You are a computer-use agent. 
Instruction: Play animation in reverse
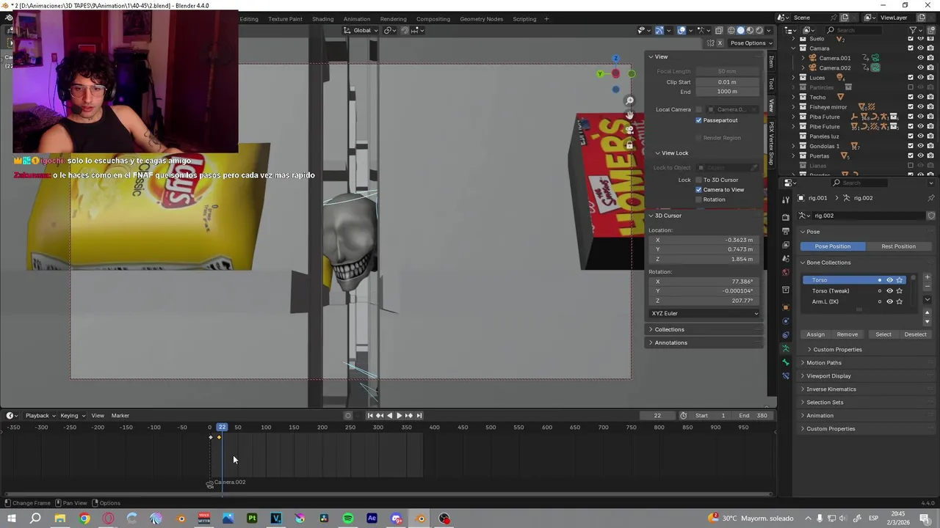point(389,416)
